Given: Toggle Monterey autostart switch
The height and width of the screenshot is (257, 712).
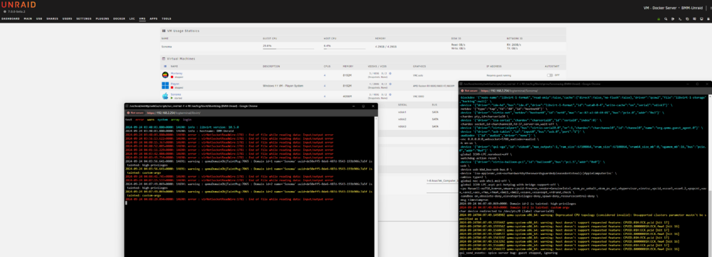Looking at the screenshot, I should tap(550, 75).
